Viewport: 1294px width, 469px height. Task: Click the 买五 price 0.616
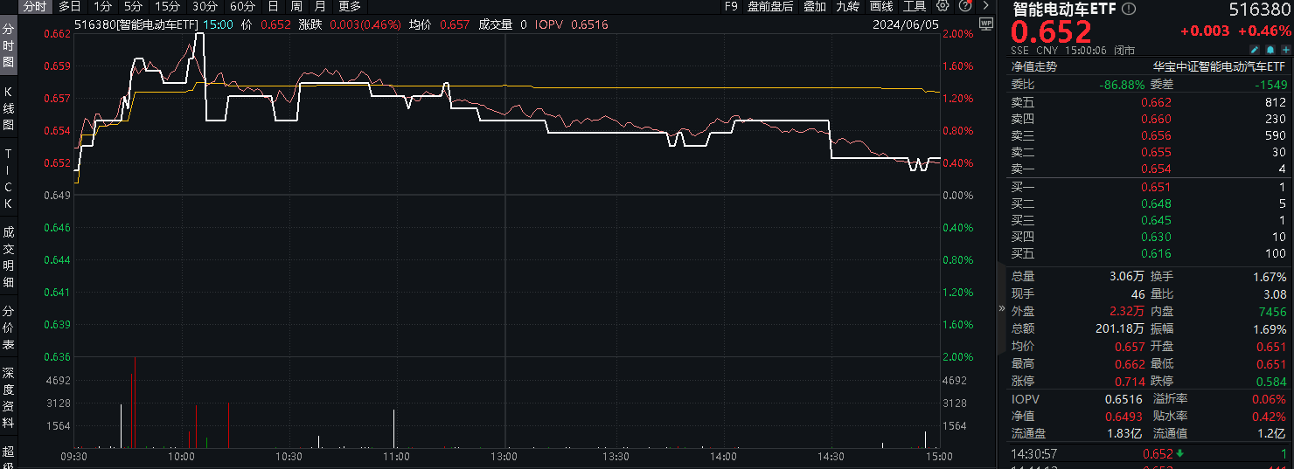pyautogui.click(x=1157, y=253)
